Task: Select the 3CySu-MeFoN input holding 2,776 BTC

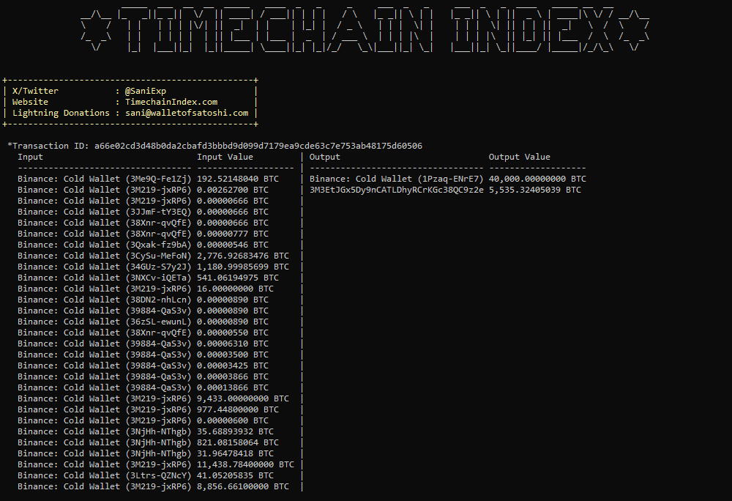Action: point(97,255)
